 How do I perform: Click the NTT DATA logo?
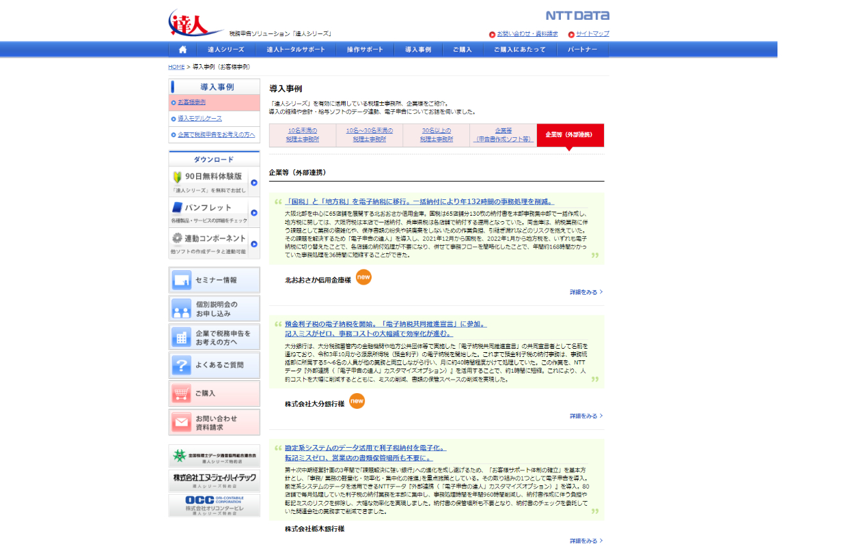pyautogui.click(x=577, y=16)
